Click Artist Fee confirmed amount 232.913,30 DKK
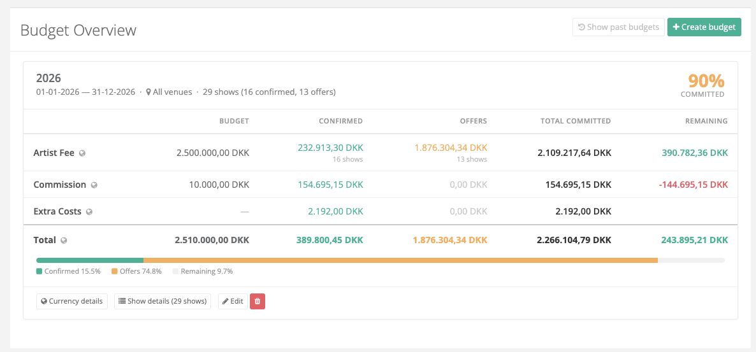756x352 pixels. tap(330, 148)
